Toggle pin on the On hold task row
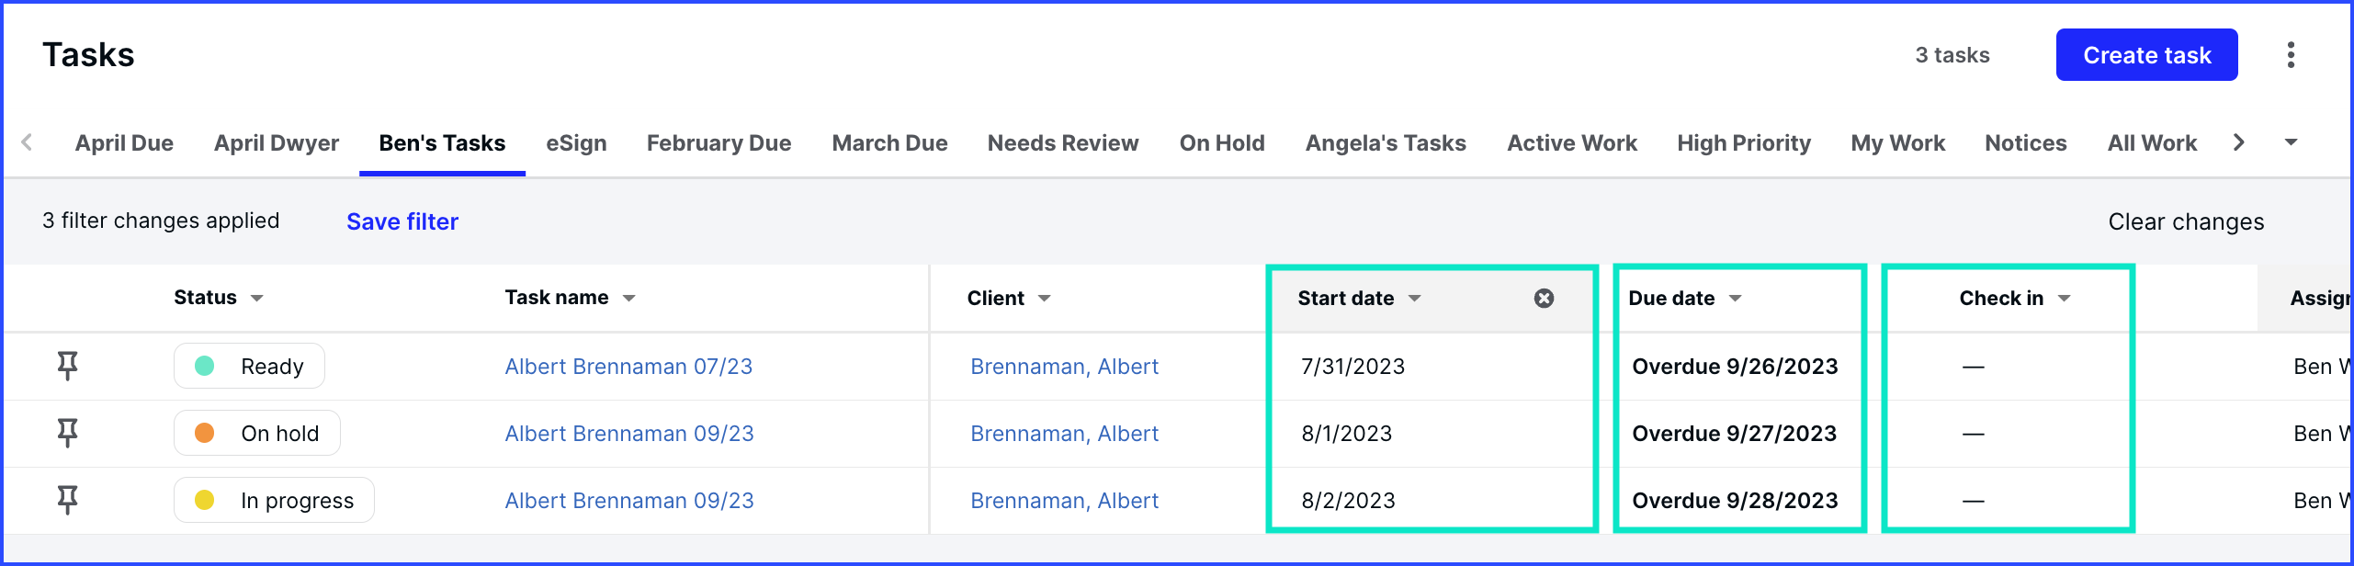Screen dimensions: 2354x566 click(x=67, y=433)
